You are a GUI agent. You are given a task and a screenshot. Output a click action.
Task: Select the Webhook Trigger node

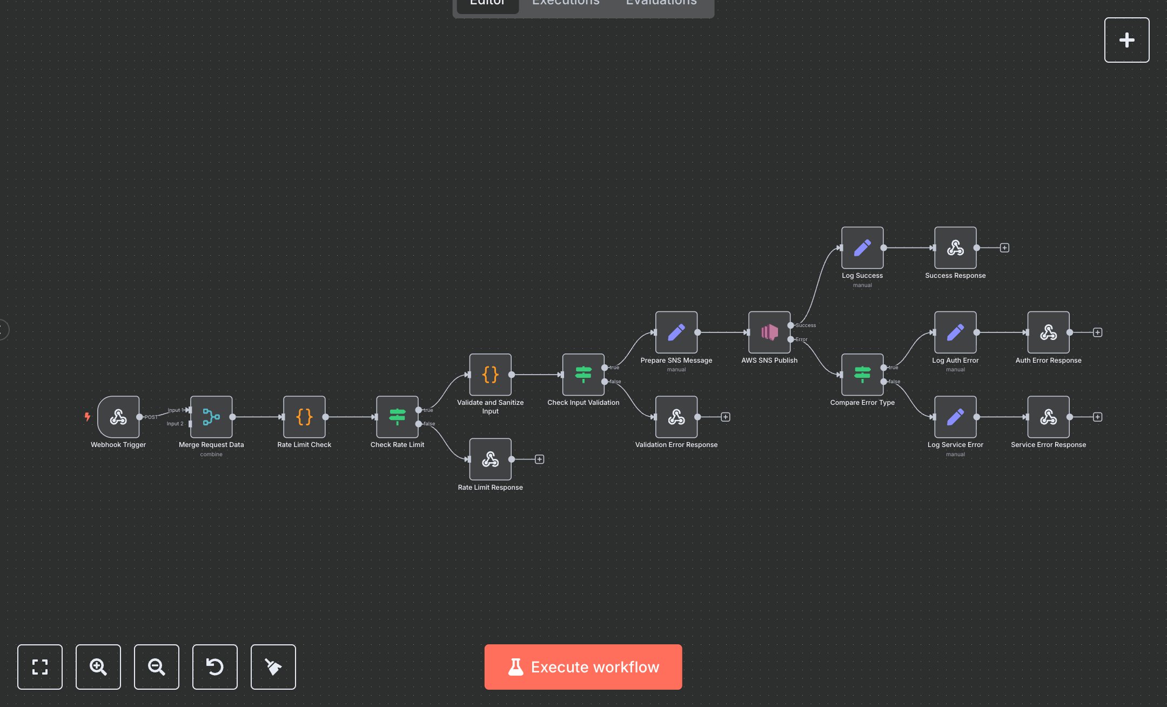(118, 417)
